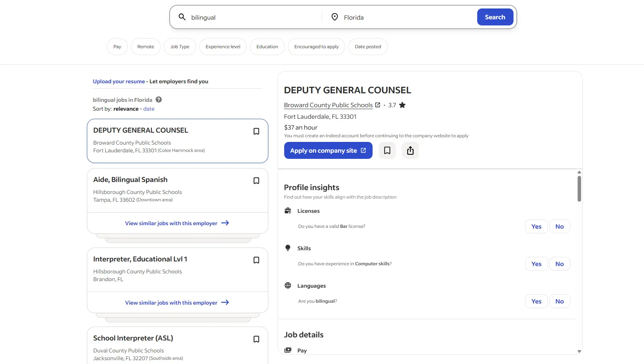Bookmark the Deputy General Counsel listing card

coord(256,131)
